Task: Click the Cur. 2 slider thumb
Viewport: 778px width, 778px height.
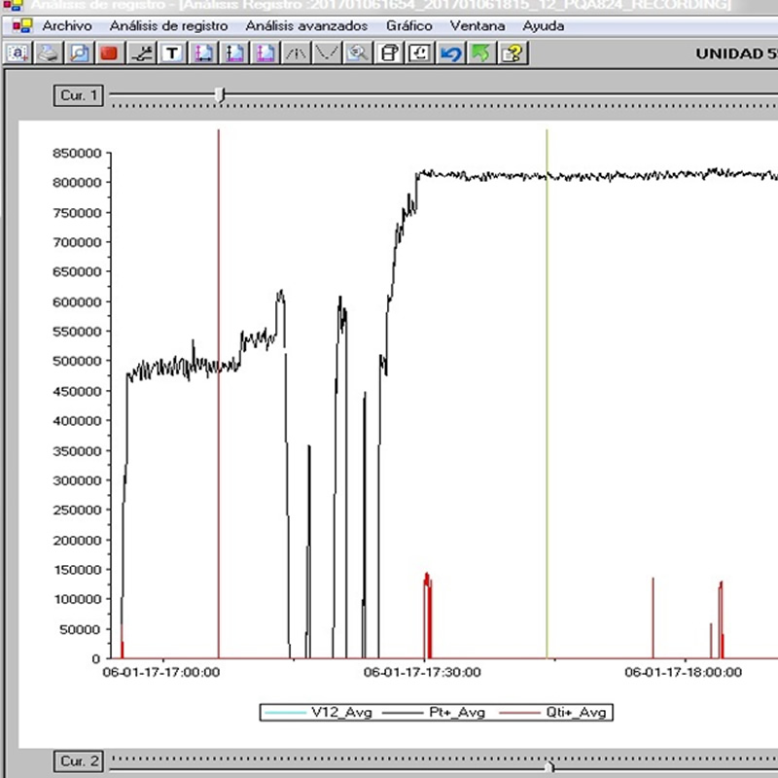Action: [x=548, y=767]
